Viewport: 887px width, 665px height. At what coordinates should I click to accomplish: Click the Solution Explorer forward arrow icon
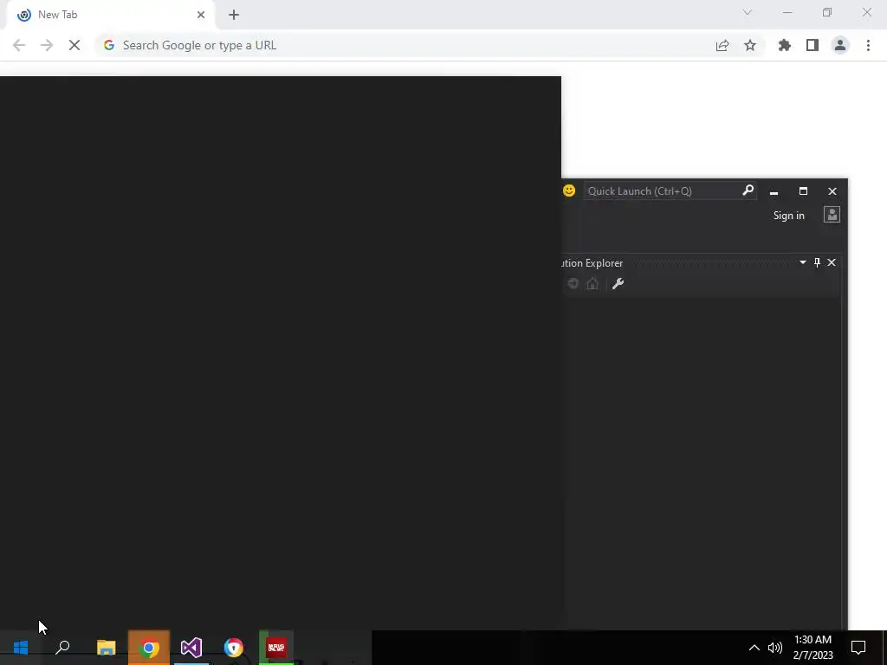pos(573,283)
